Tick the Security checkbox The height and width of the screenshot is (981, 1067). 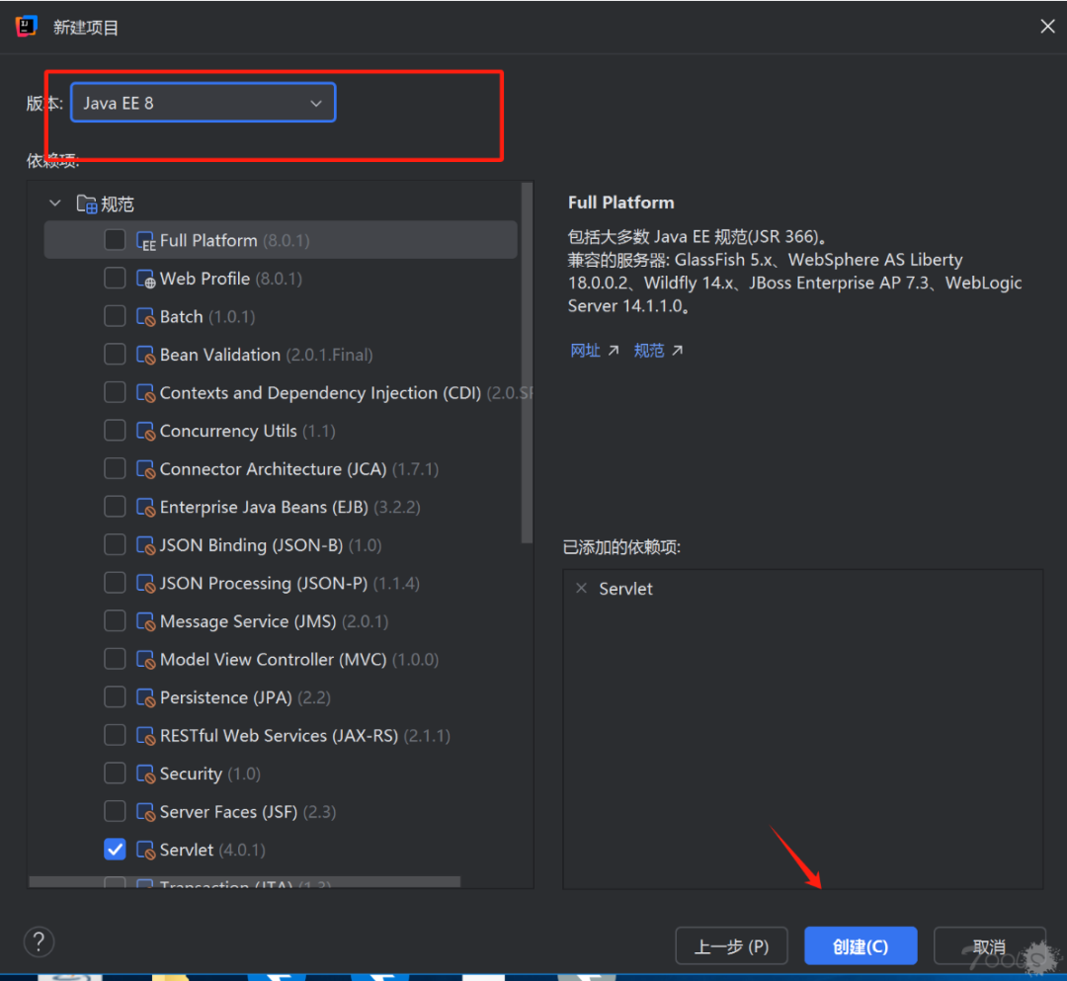[115, 773]
